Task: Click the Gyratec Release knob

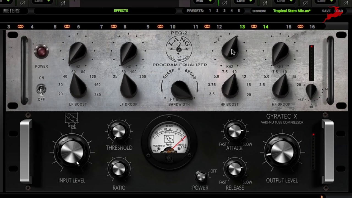Action: pos(235,169)
